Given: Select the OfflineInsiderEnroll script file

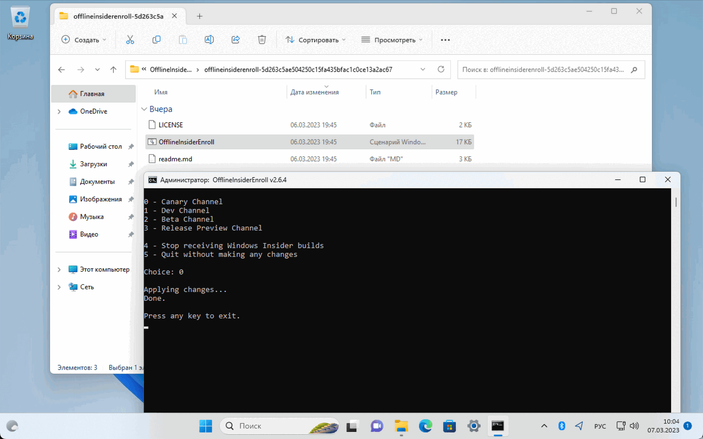Looking at the screenshot, I should coord(309,142).
